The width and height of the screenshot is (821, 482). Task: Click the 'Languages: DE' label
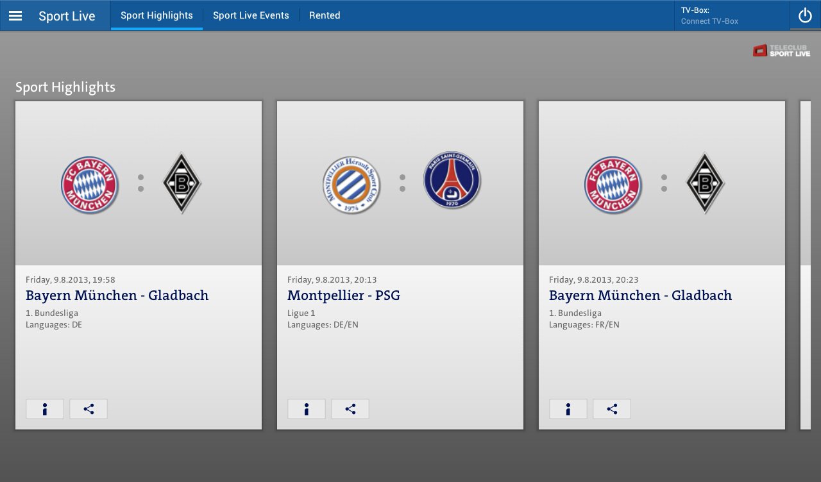point(54,325)
